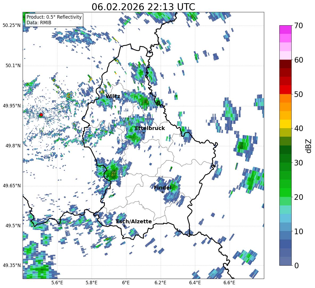This screenshot has width=315, height=288.
Task: Click the 30 tick on the colorbar
Action: click(299, 163)
